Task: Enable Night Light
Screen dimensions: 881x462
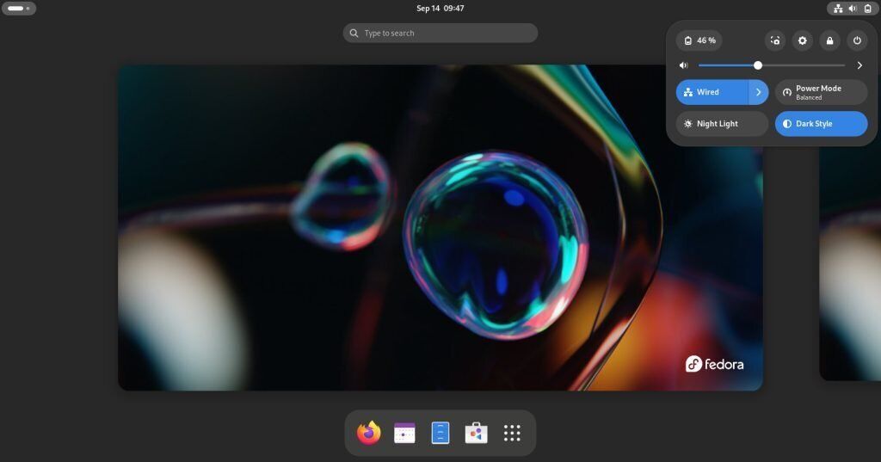Action: [722, 124]
